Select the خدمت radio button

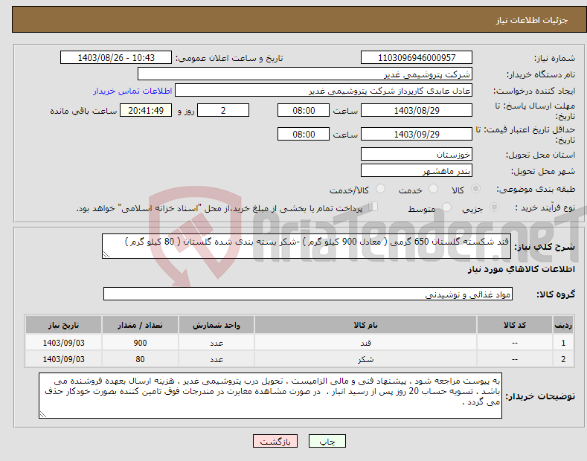coord(433,189)
